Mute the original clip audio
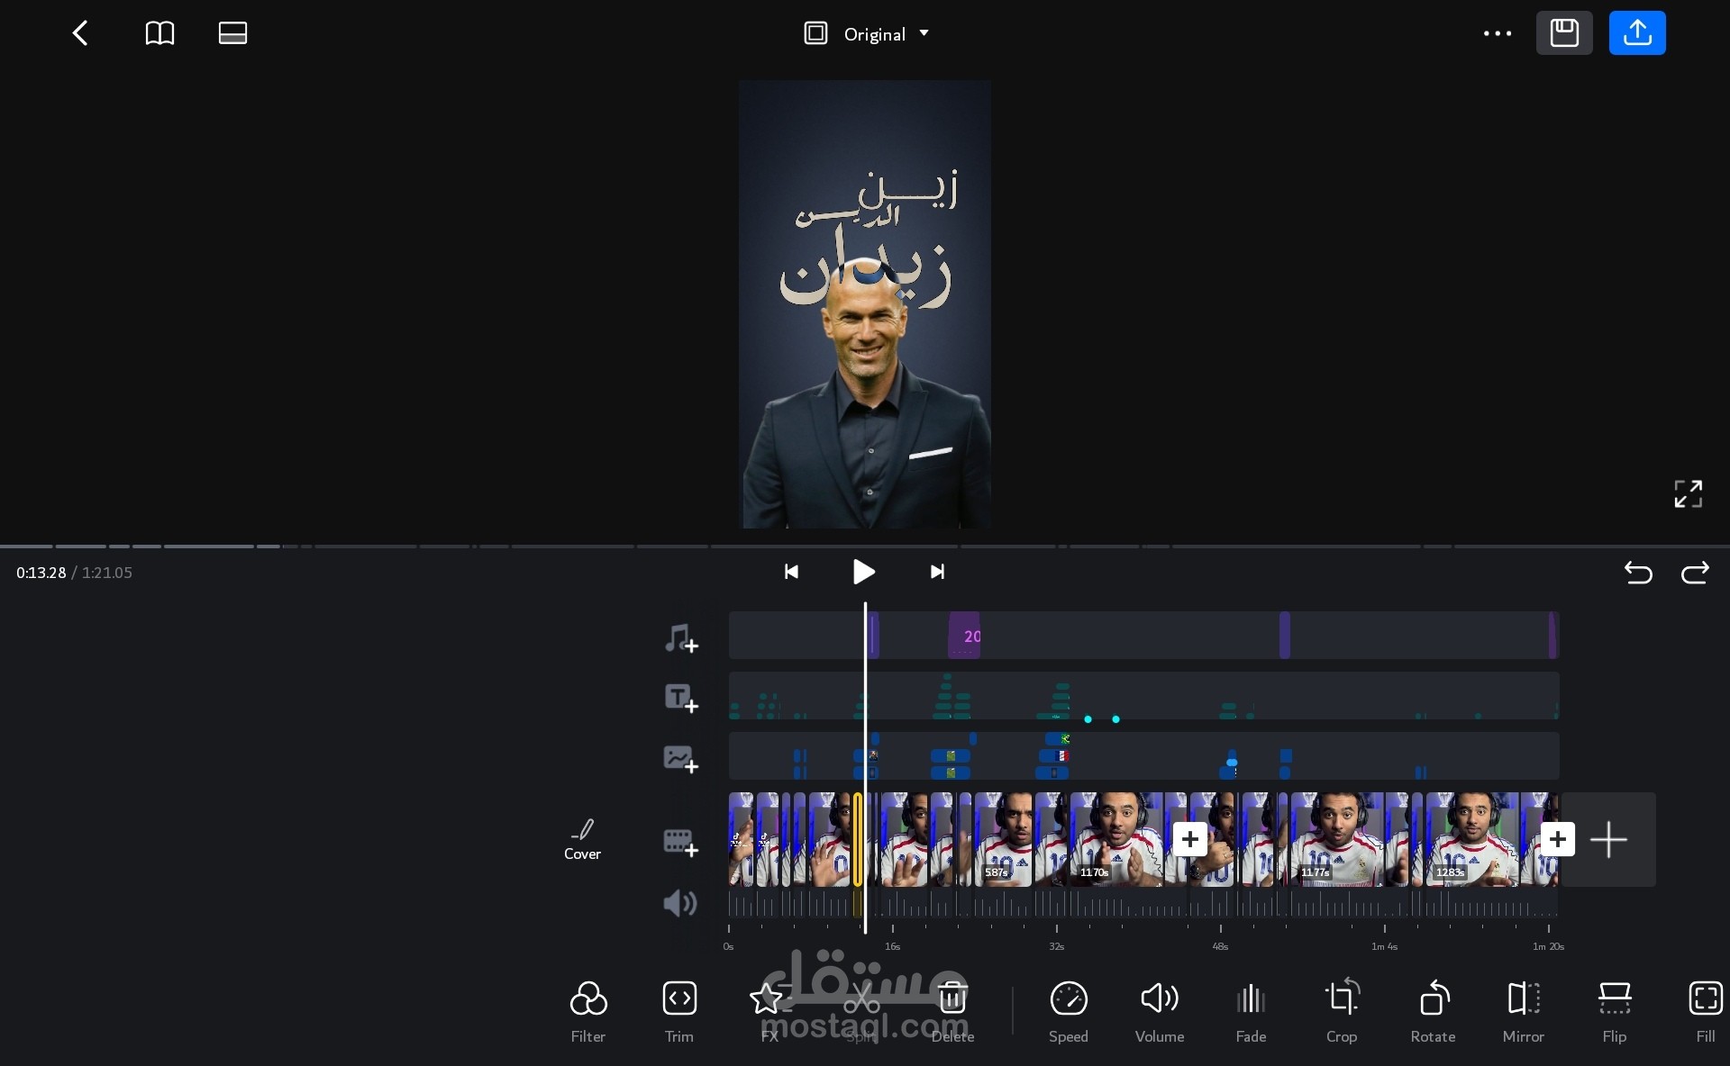 680,903
